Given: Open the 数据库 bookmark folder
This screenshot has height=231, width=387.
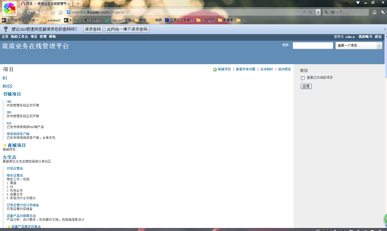Looking at the screenshot, I should click(226, 20).
